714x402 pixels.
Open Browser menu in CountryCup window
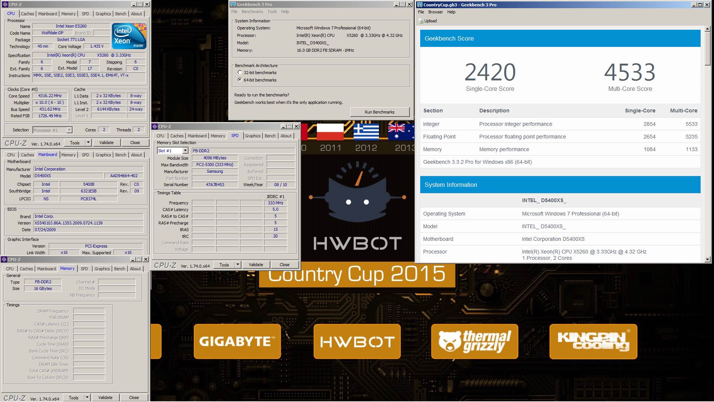[x=435, y=12]
